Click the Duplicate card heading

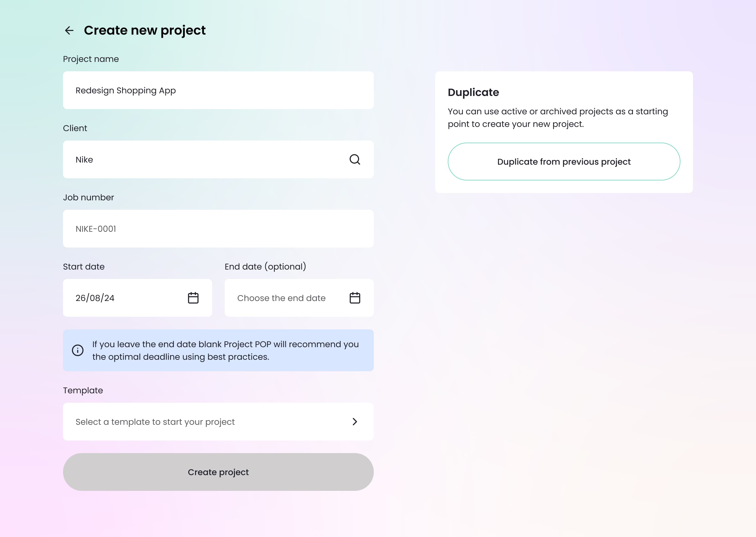(473, 92)
